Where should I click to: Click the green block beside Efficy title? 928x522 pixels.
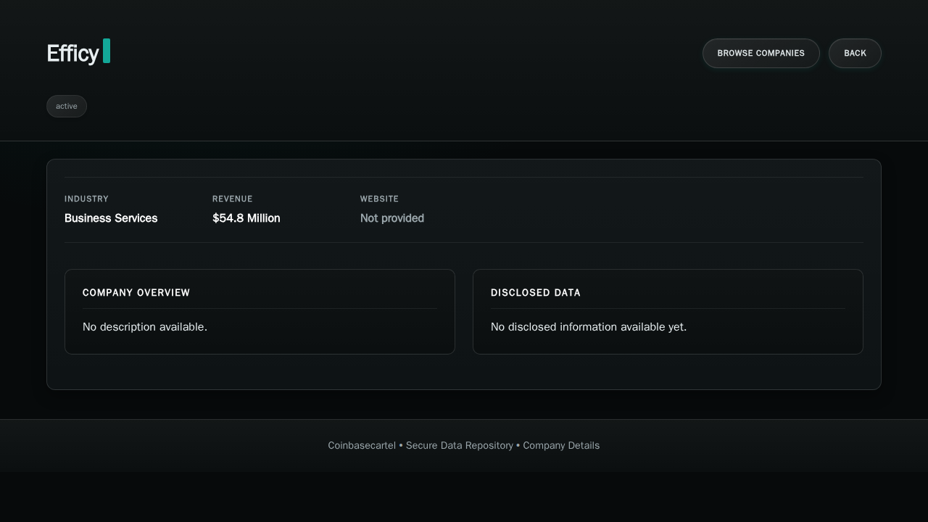point(107,51)
